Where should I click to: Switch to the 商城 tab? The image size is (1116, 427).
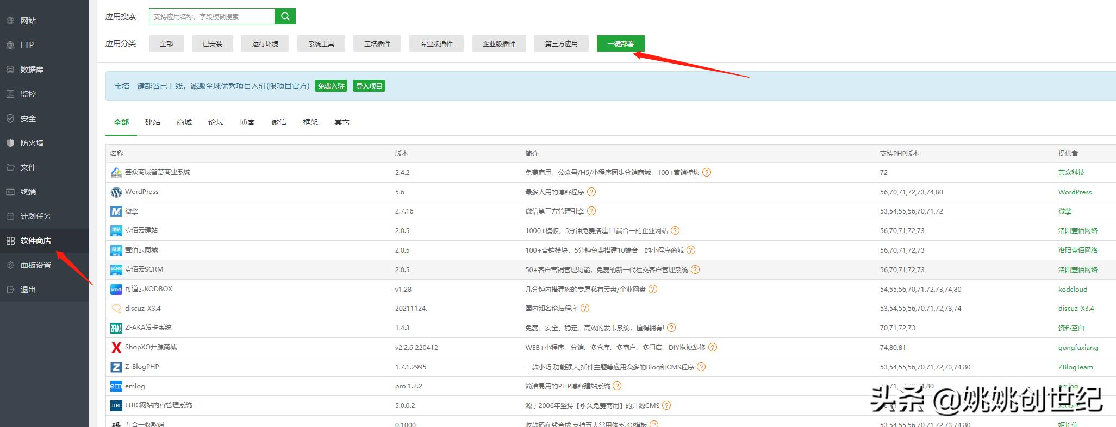(184, 123)
